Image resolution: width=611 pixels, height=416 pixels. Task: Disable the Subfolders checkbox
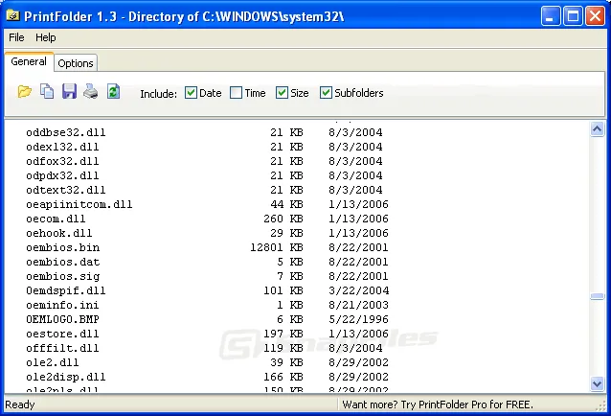point(326,93)
